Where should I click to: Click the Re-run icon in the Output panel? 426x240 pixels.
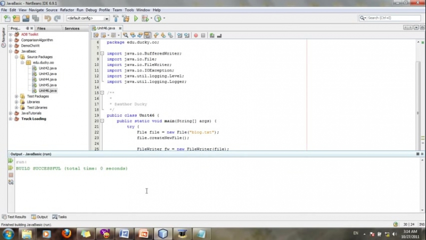point(11,161)
